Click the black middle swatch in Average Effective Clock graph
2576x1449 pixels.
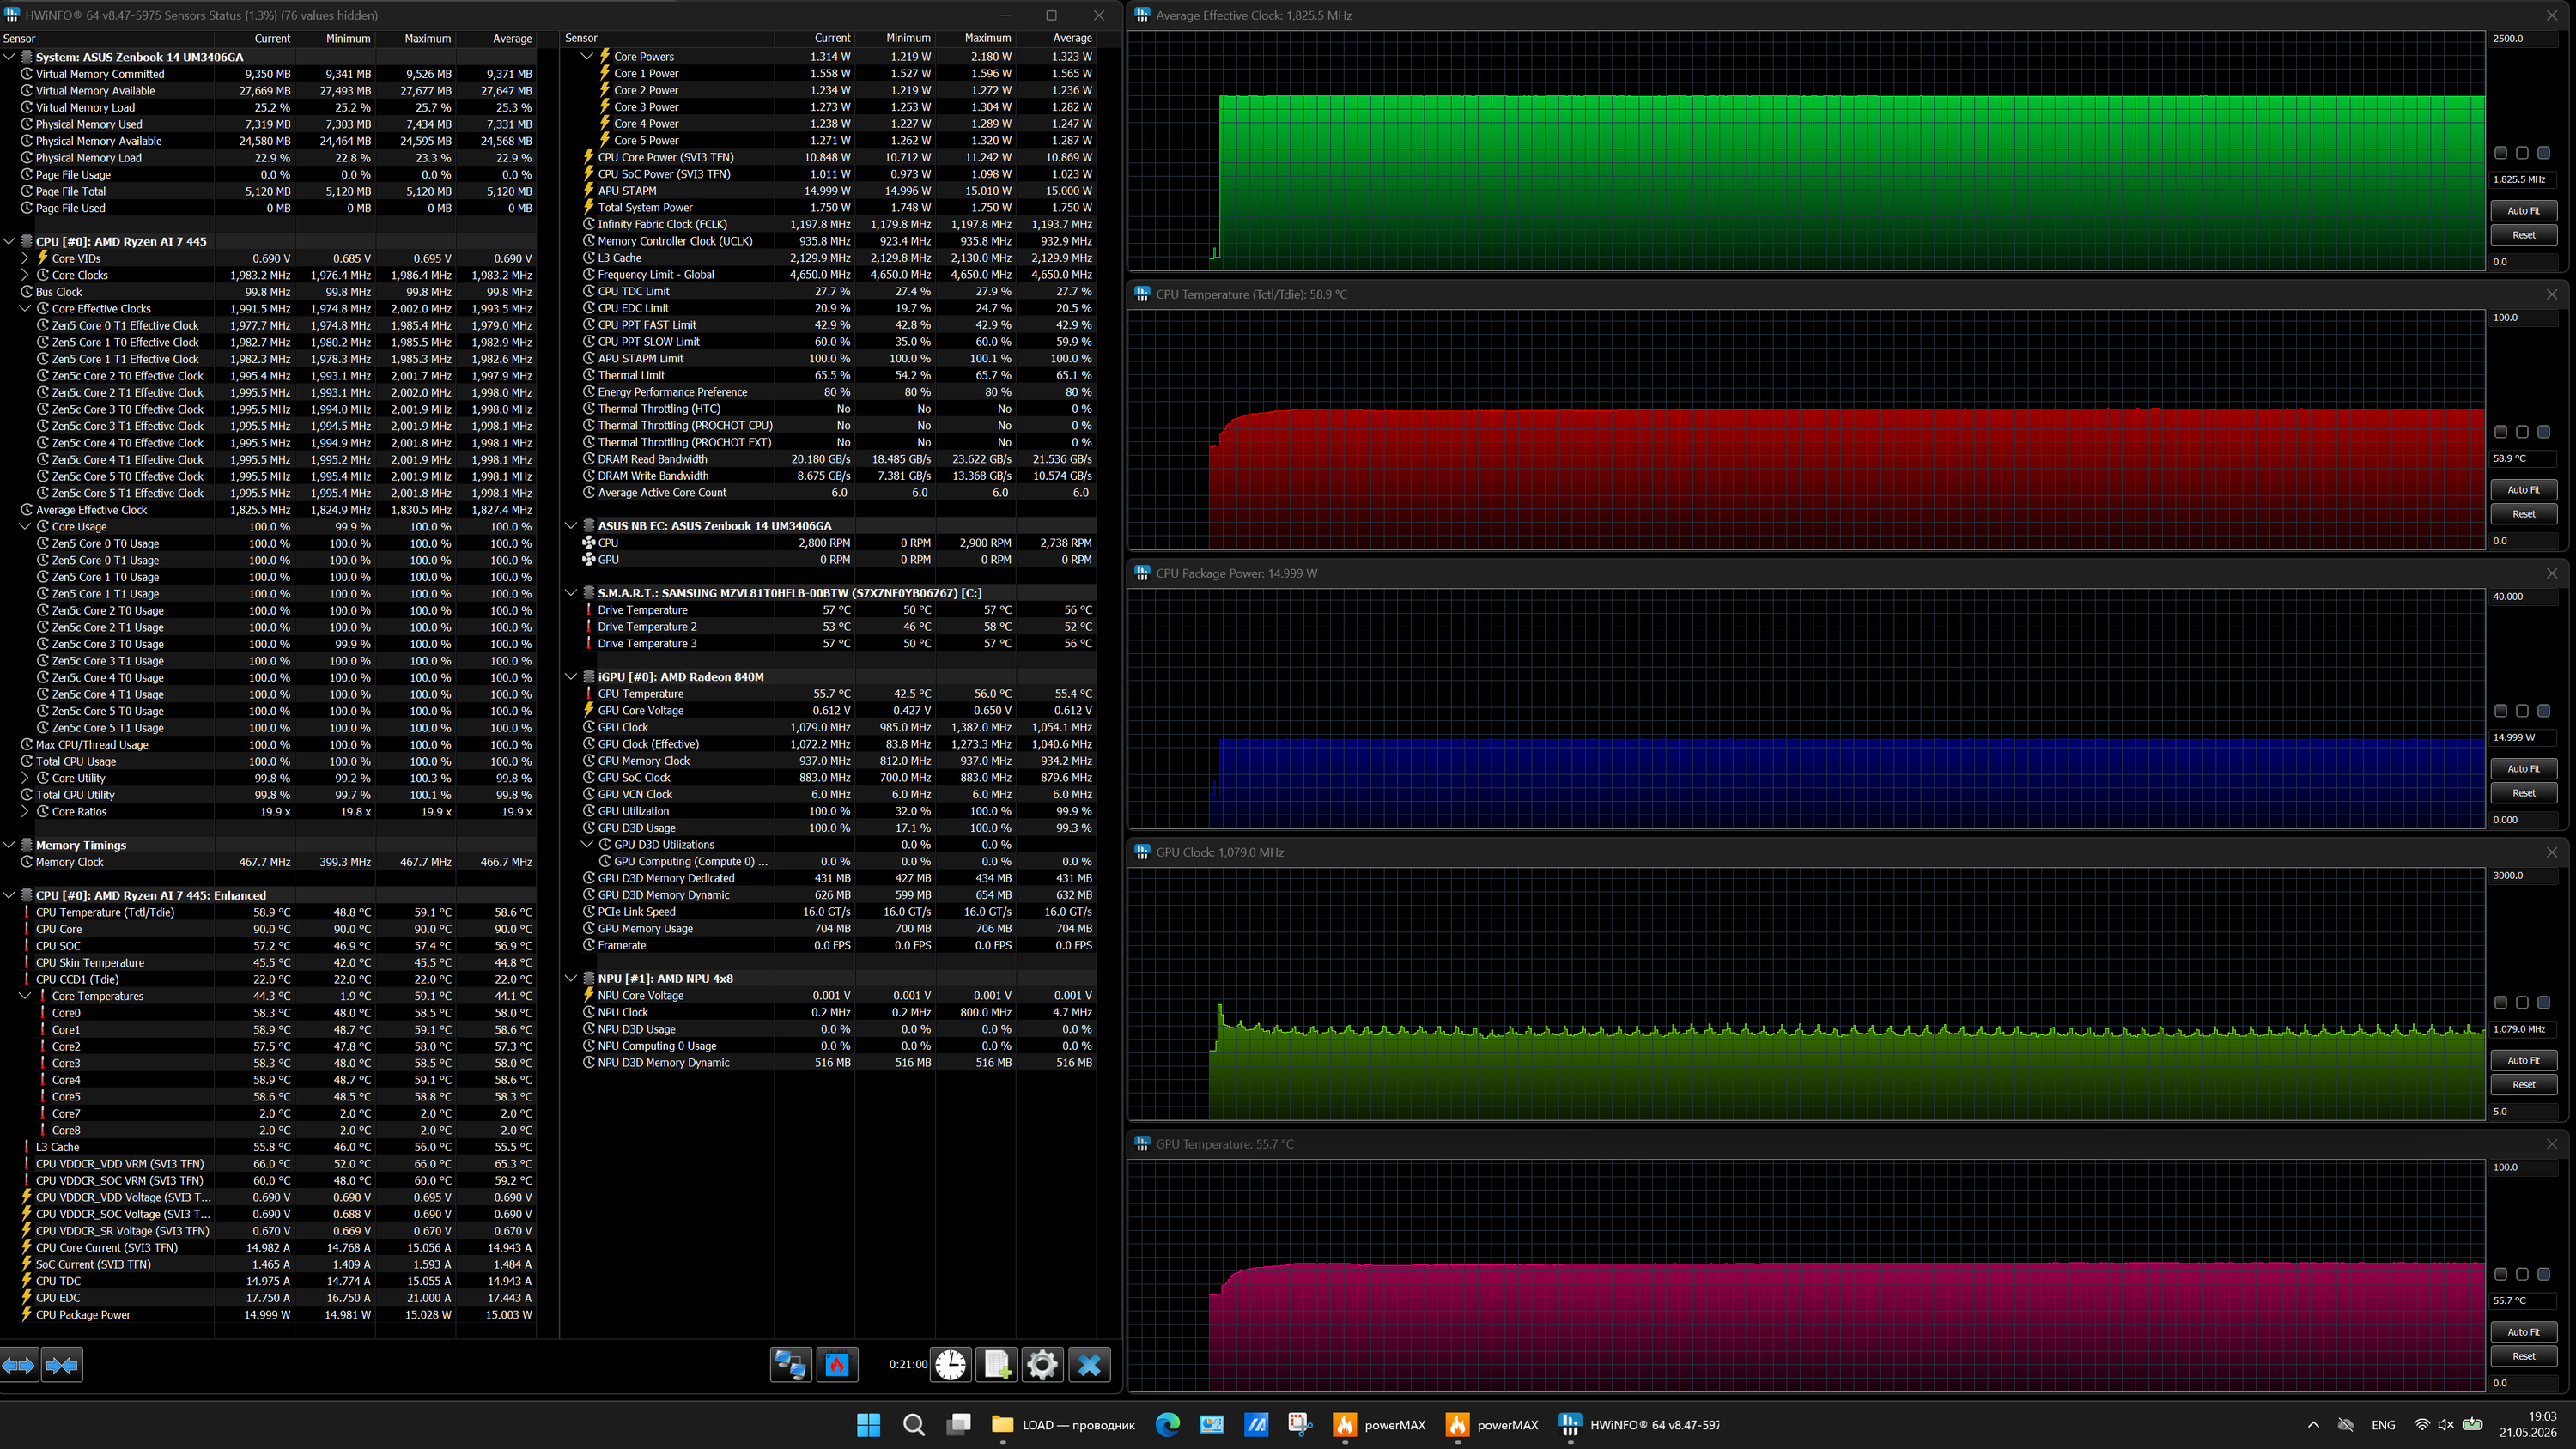tap(2522, 153)
